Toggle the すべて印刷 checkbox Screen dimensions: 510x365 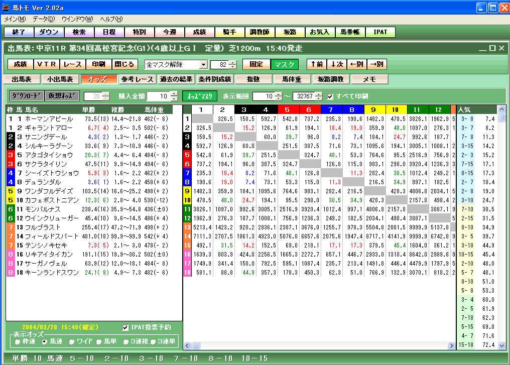click(330, 96)
